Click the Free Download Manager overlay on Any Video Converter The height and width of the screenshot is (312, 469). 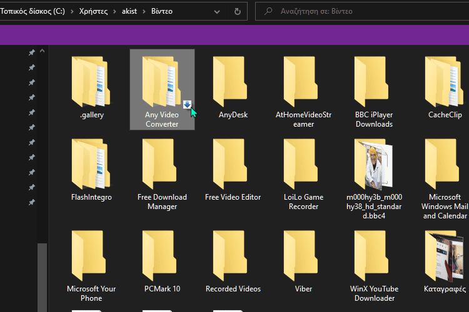[187, 104]
